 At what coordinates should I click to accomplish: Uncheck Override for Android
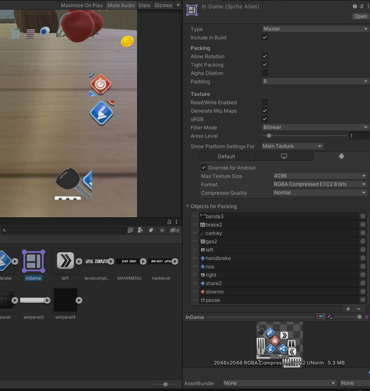pos(203,167)
